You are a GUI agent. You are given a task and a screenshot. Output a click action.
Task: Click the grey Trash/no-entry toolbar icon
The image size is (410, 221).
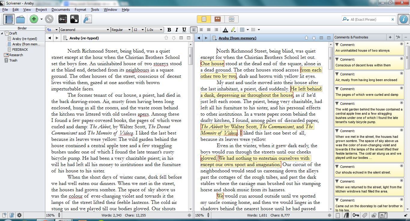[49, 19]
